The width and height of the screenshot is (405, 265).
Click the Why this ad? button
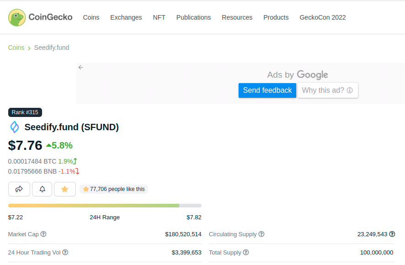[327, 90]
